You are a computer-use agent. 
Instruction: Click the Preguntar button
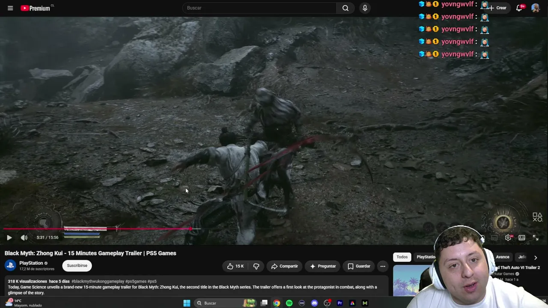pyautogui.click(x=323, y=266)
